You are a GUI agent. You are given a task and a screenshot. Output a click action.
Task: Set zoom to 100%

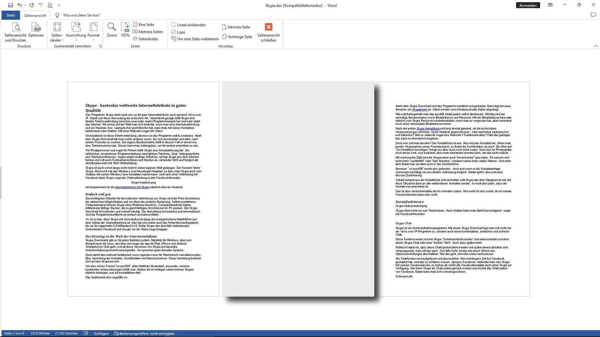click(125, 30)
